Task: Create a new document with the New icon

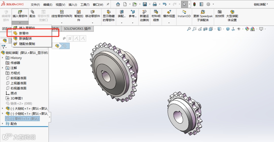Action: (125, 4)
